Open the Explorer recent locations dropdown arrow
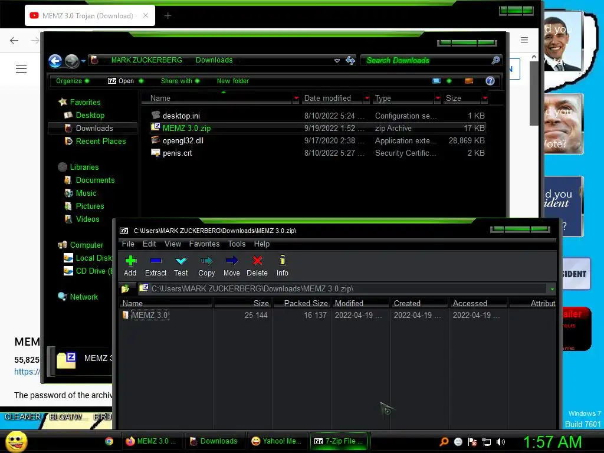 [83, 61]
